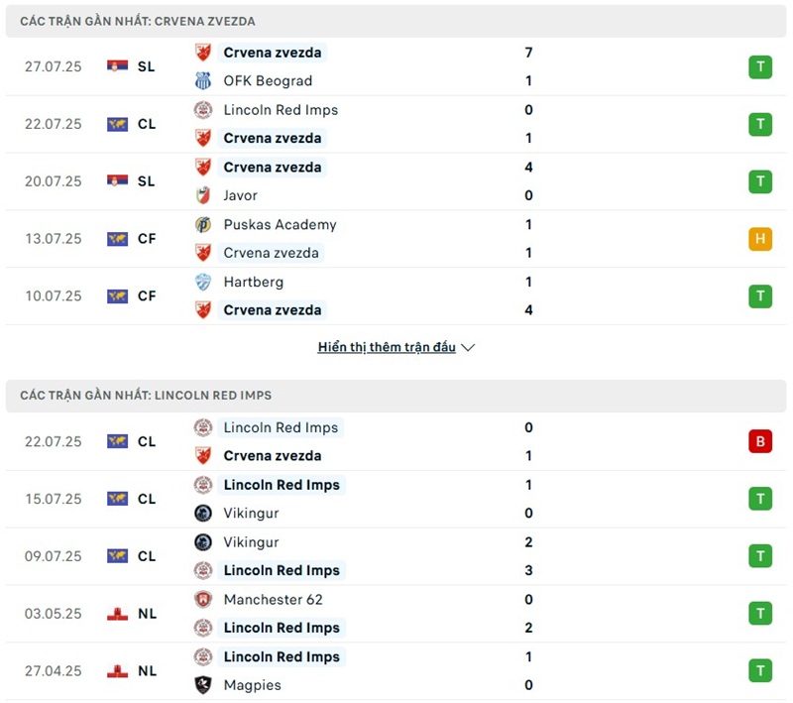Open the Lincoln Red Imps section header

[146, 396]
